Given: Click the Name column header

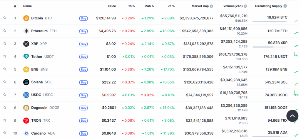Looking at the screenshot, I should tap(27, 6).
